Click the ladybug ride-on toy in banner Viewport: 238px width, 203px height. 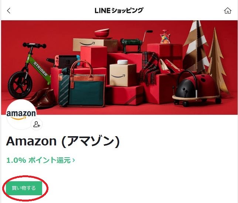[x=197, y=88]
